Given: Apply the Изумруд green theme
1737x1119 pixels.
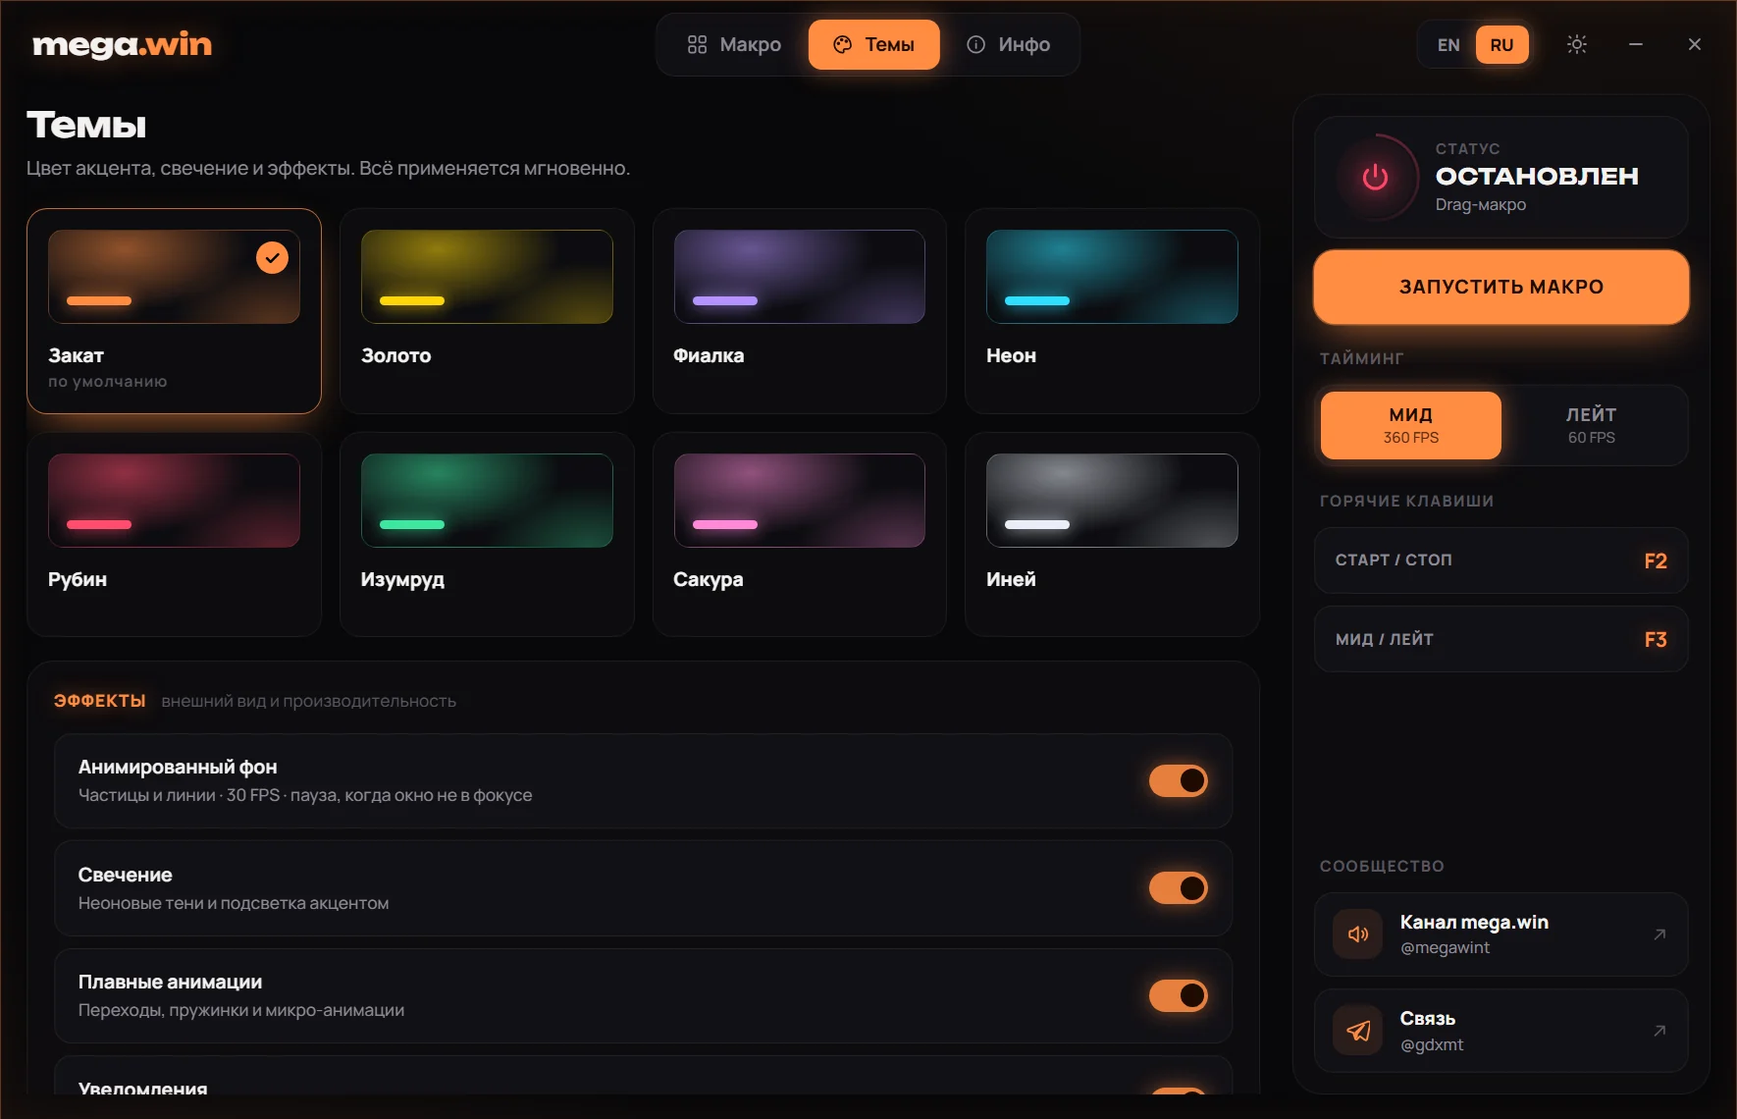Looking at the screenshot, I should click(487, 534).
